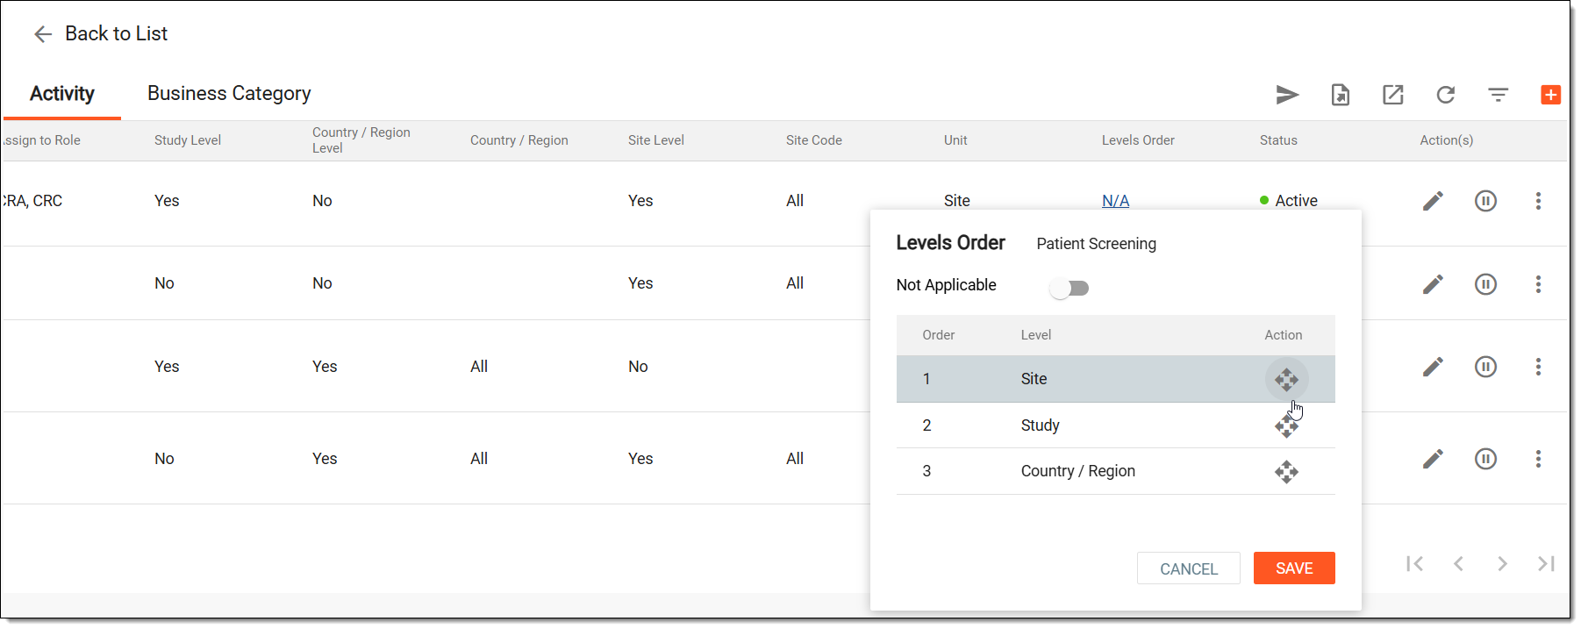Edit the CRA, CRC row with pencil
This screenshot has height=629, width=1581.
(1433, 201)
